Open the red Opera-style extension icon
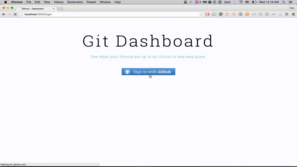Viewport: 297px width, 167px height. coord(208,14)
